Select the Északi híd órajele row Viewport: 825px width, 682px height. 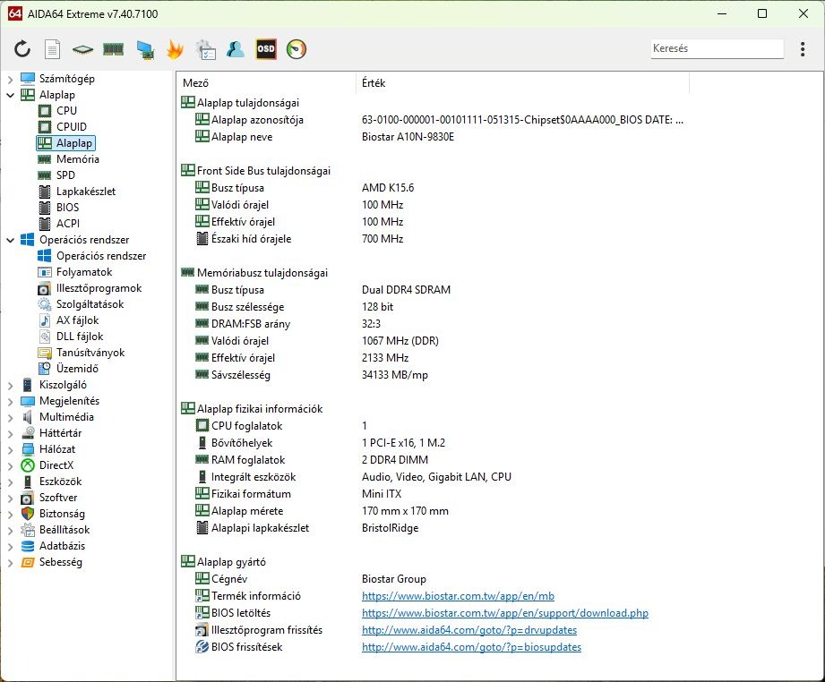click(432, 239)
